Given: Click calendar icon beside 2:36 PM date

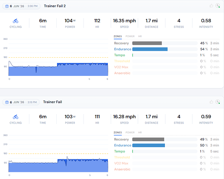Looking at the screenshot, I should pos(7,6).
